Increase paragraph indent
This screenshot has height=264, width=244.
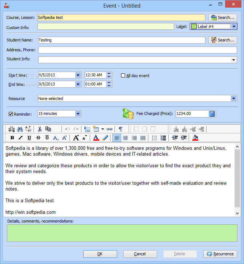click(184, 138)
